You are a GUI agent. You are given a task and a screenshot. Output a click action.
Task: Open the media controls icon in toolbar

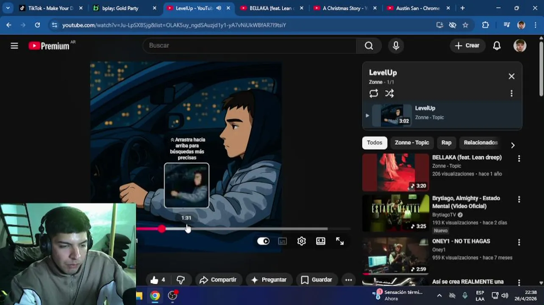click(x=507, y=25)
